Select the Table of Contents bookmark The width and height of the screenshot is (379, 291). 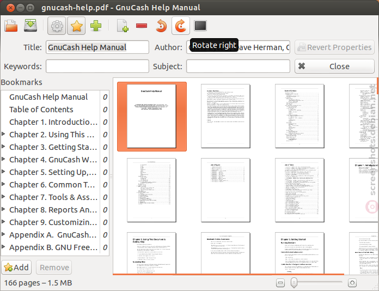point(41,110)
